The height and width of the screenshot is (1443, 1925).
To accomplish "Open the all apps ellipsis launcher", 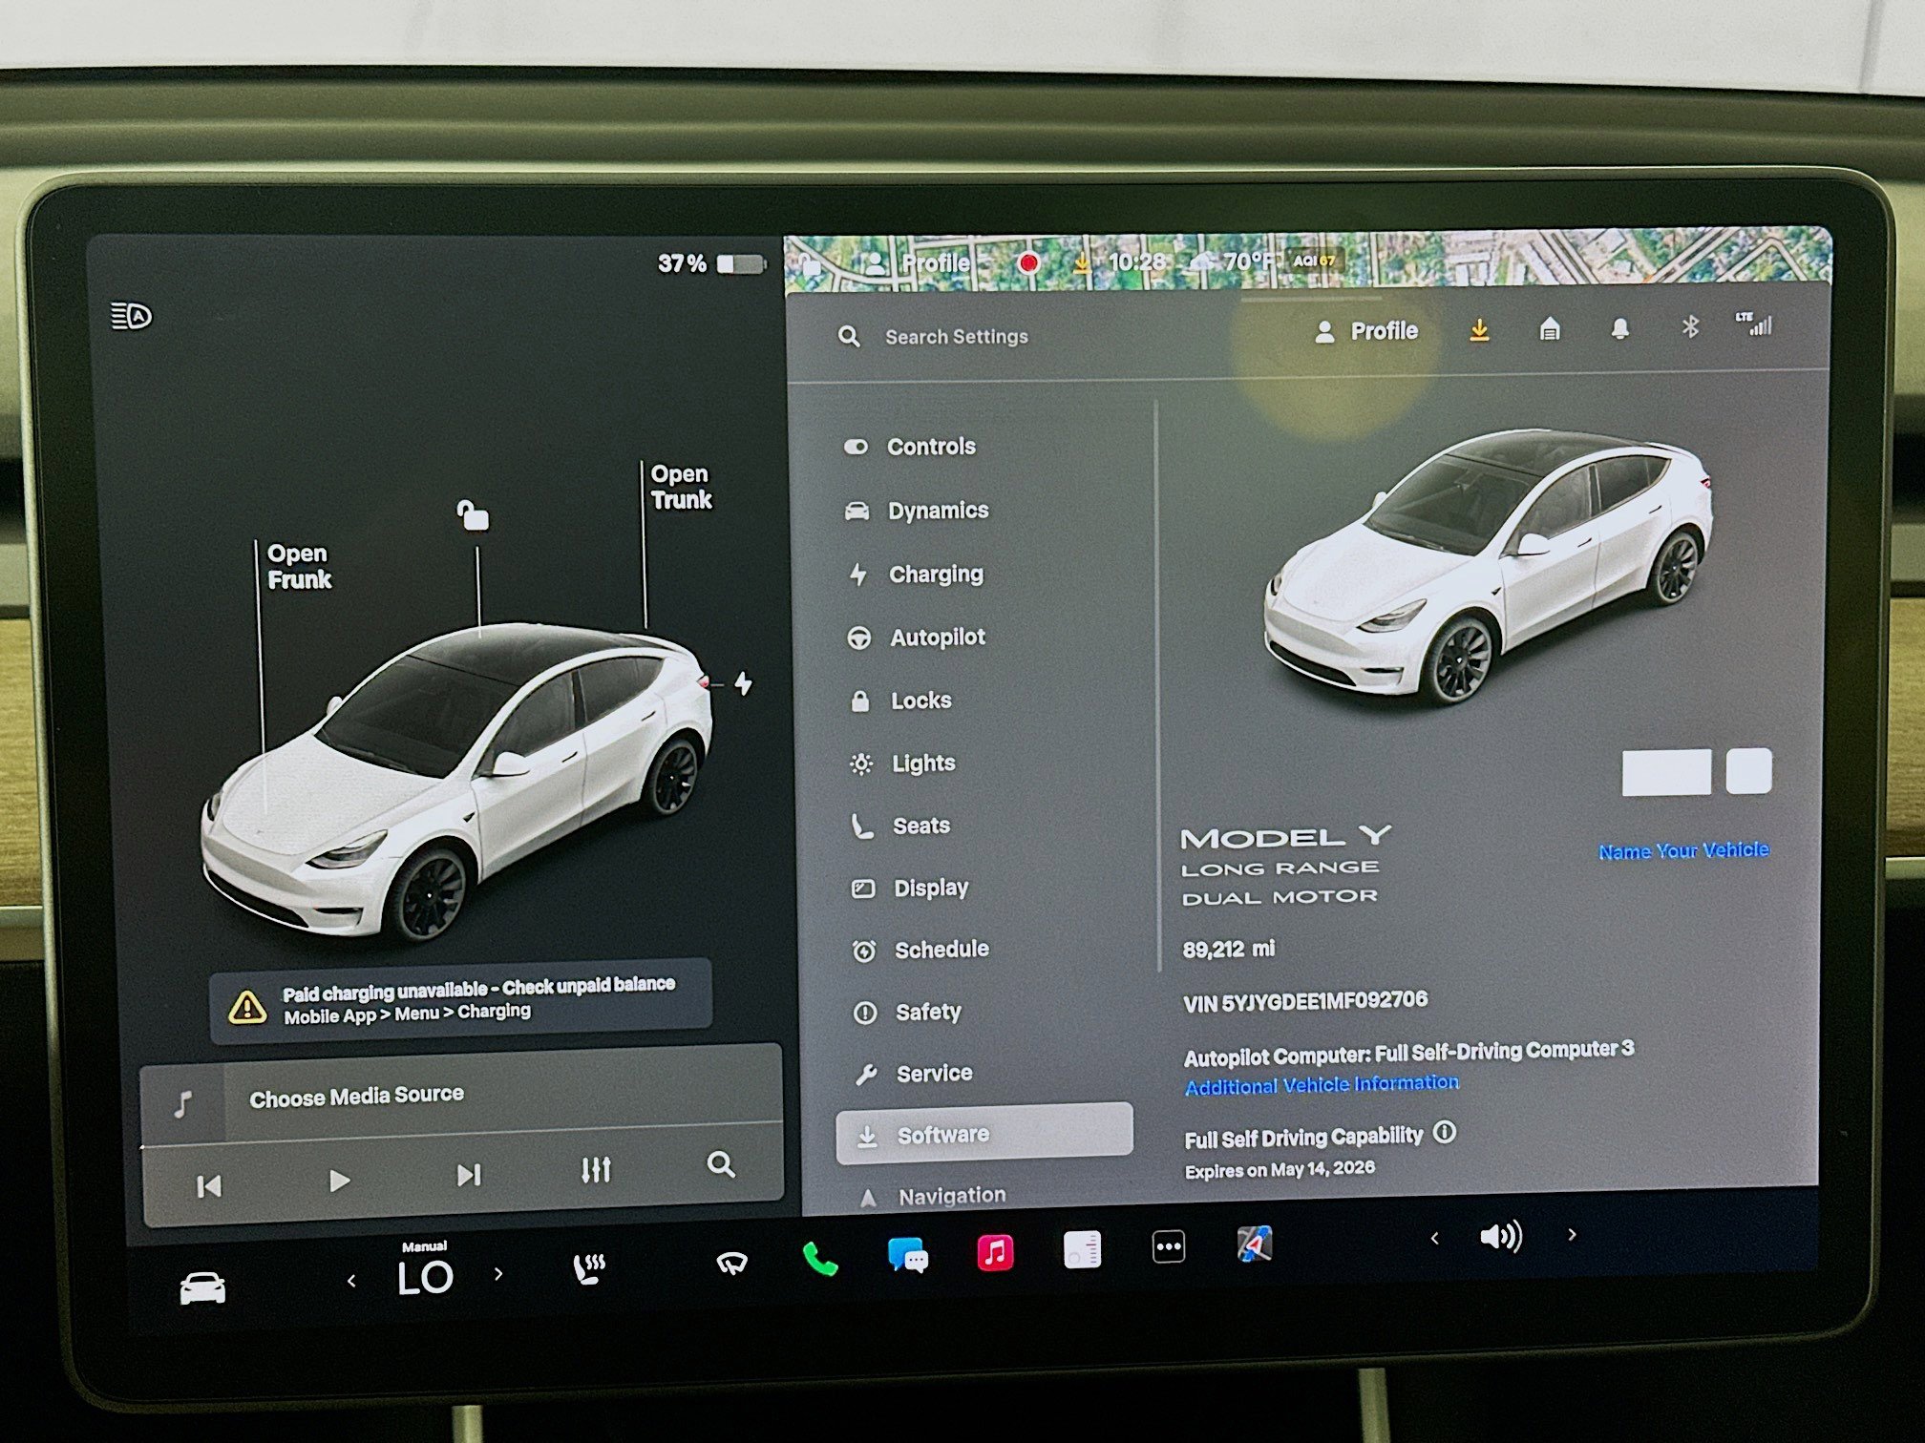I will tap(1169, 1246).
